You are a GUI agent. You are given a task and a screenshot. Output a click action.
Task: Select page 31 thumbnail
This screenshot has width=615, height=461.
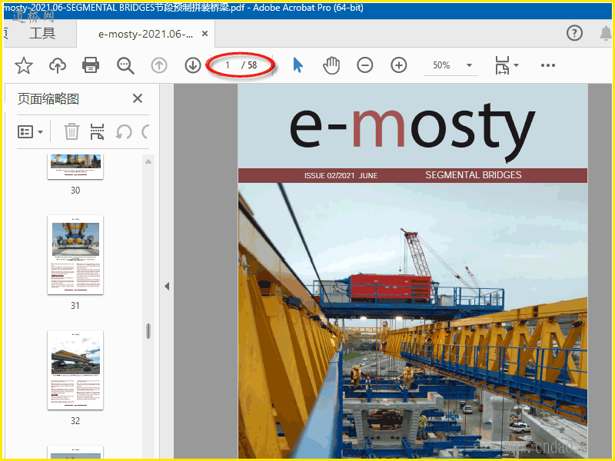point(75,254)
